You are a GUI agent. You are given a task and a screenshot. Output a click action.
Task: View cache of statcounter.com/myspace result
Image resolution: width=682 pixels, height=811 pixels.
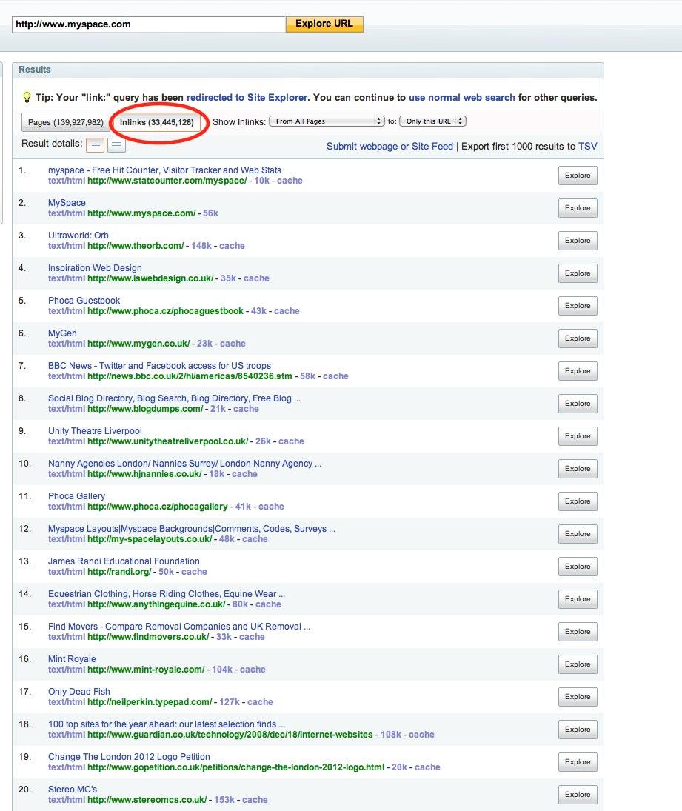(x=290, y=181)
